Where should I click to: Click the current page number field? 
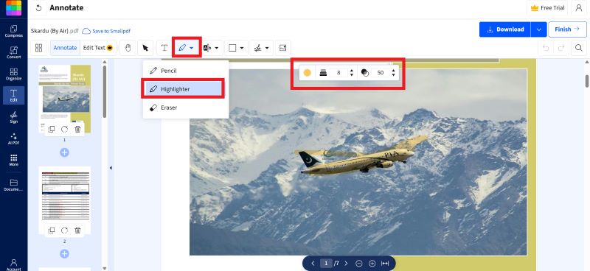pyautogui.click(x=326, y=264)
